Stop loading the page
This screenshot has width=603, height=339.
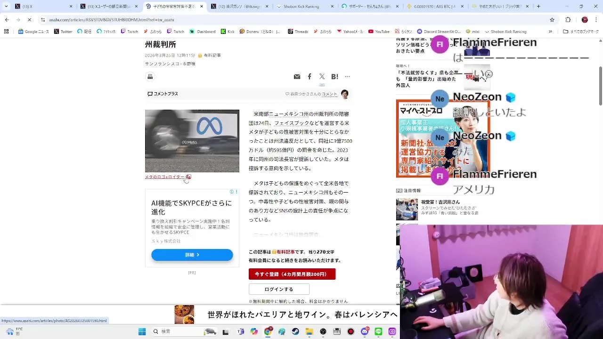click(x=29, y=20)
